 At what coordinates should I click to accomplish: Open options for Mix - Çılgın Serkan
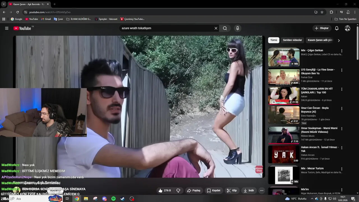[342, 51]
